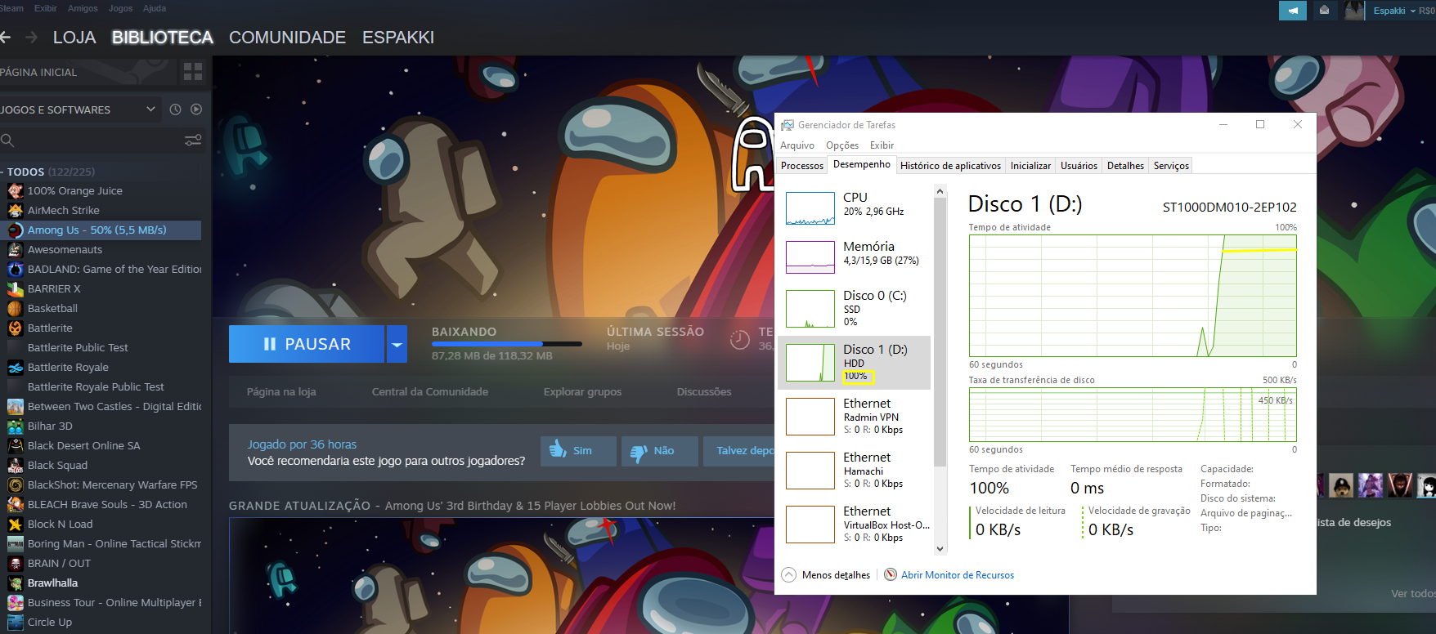Click the Among Us game icon in list

[x=16, y=230]
